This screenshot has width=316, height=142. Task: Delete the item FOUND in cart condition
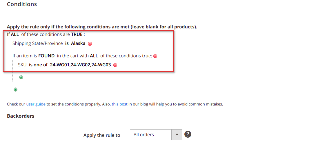tap(155, 56)
